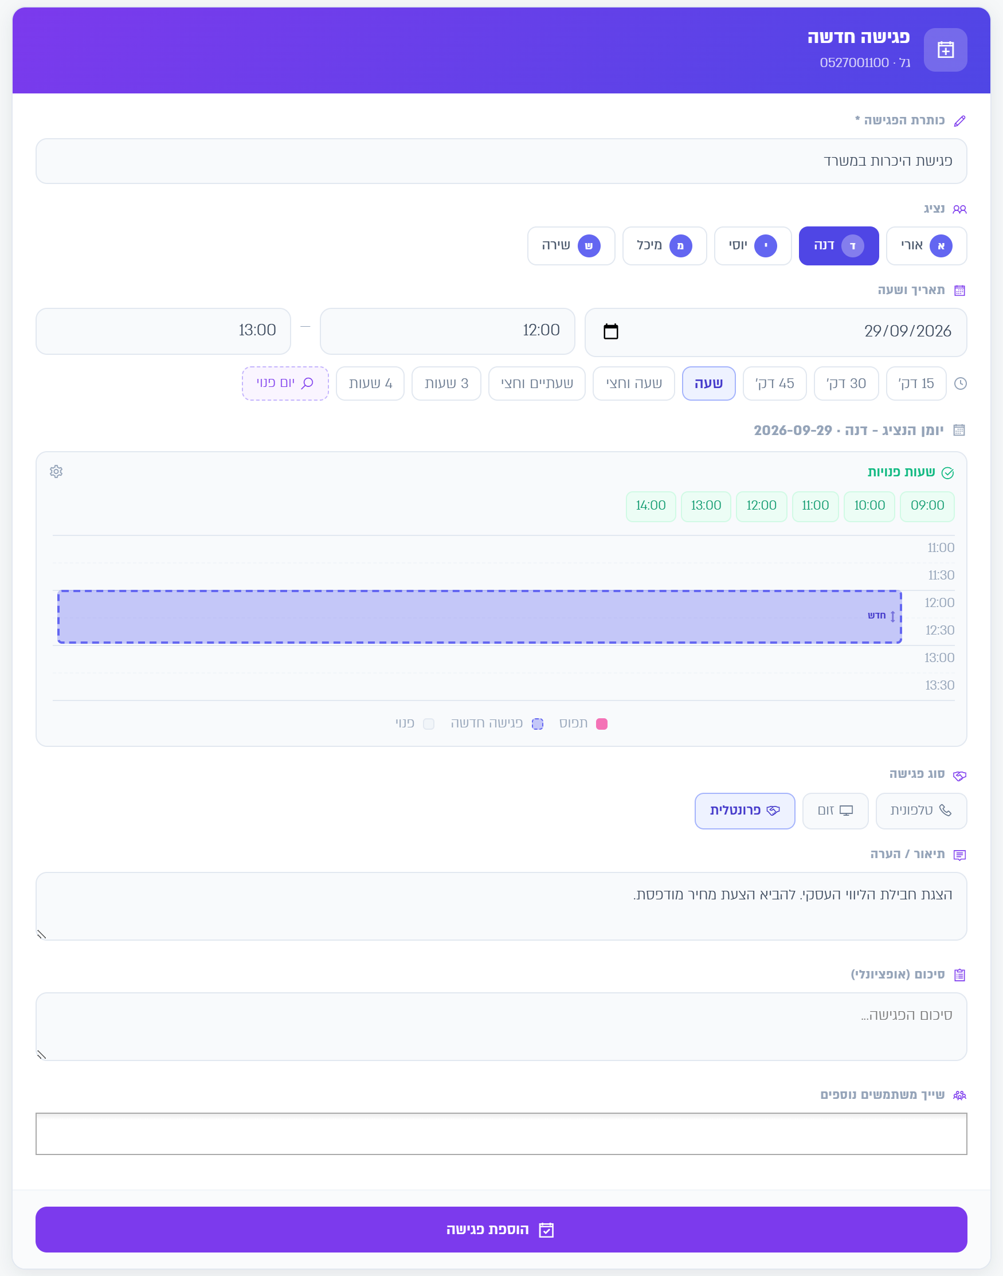
Task: Click the סיכום הפגישה summary text area
Action: pos(501,1027)
